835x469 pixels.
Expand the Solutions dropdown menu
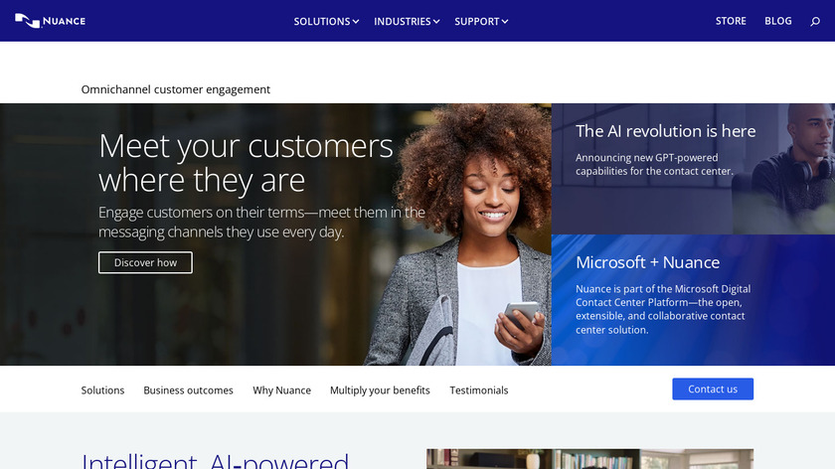326,21
